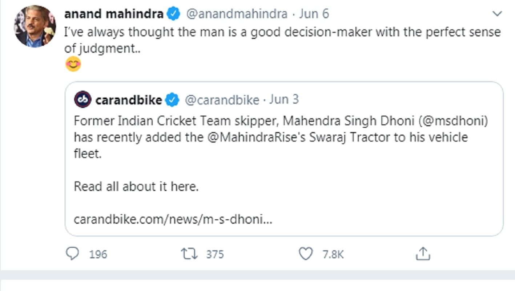Screen dimensions: 515x291
Task: Click the smiling blush emoji
Action: point(73,64)
